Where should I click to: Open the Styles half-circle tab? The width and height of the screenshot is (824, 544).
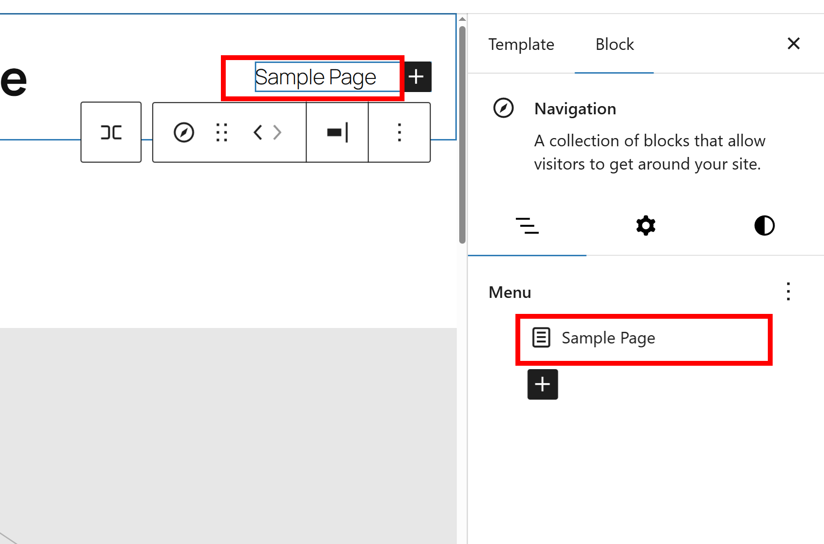(x=764, y=226)
